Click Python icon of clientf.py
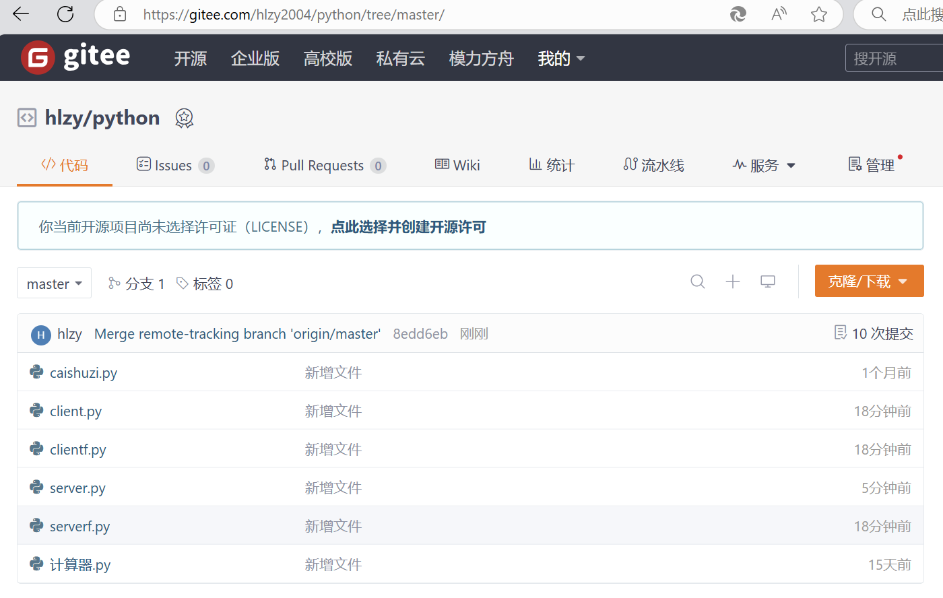The height and width of the screenshot is (598, 943). click(x=36, y=448)
